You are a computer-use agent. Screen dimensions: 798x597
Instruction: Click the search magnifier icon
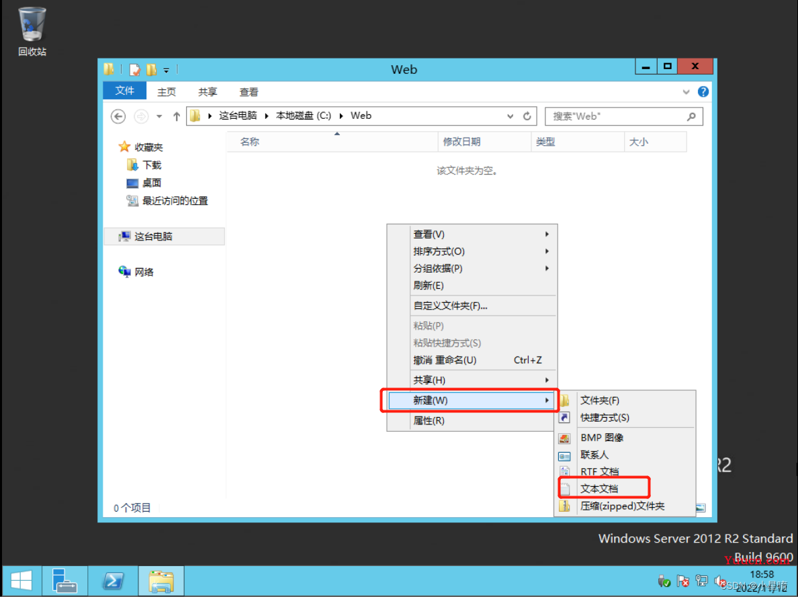[691, 117]
